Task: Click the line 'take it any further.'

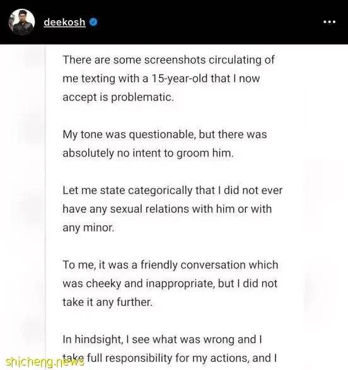Action: pyautogui.click(x=108, y=302)
